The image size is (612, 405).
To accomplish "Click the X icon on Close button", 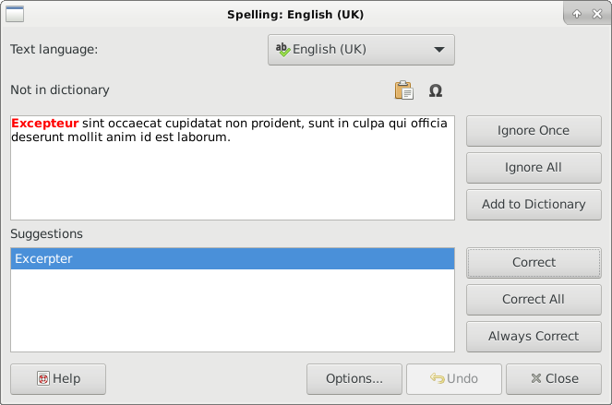I will coord(536,378).
